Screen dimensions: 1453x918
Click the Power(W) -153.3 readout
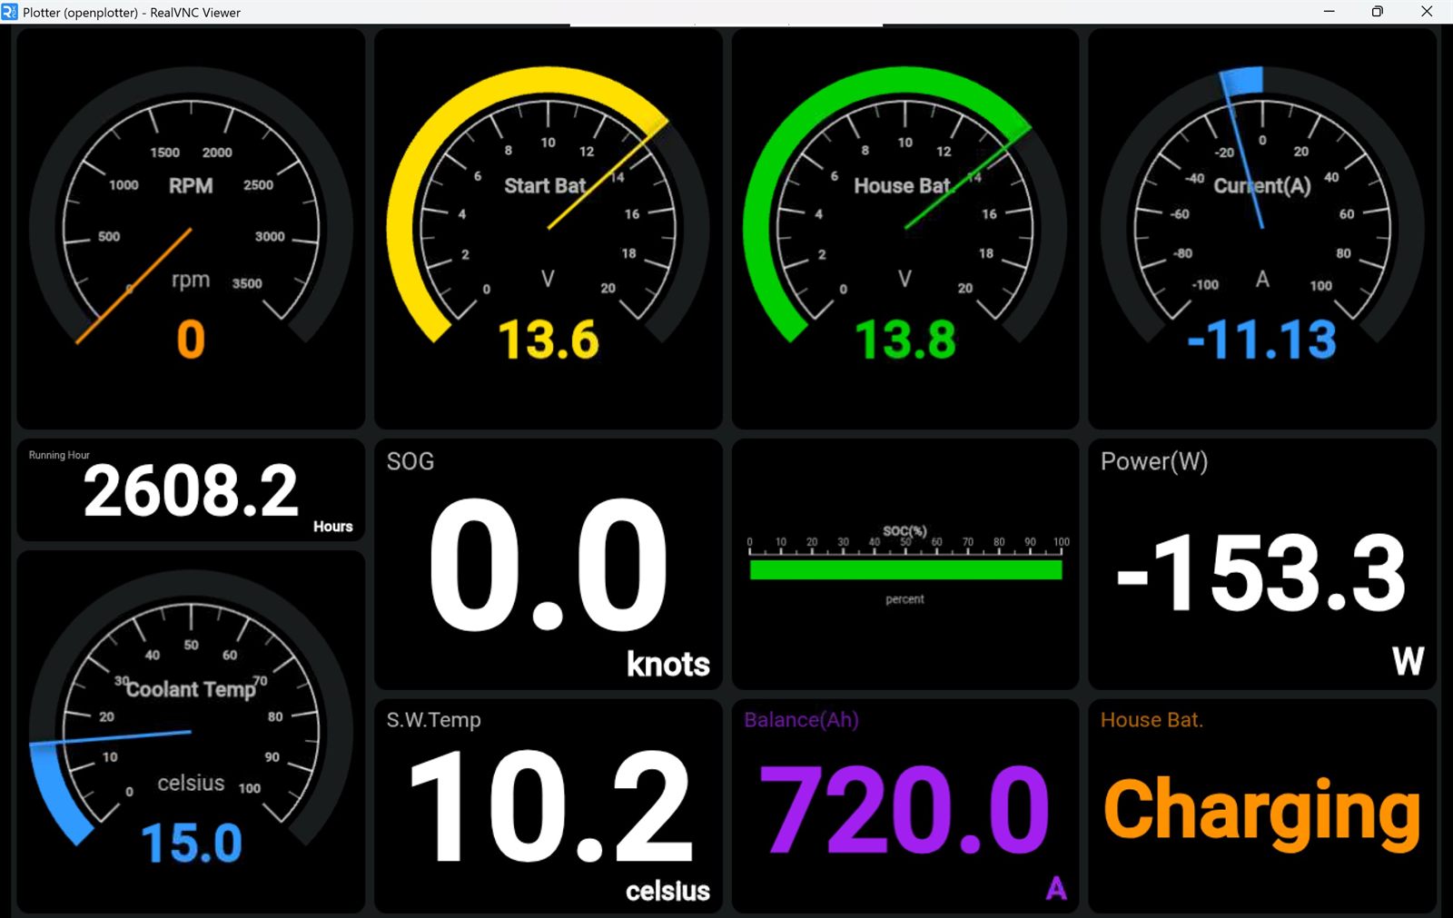coord(1262,574)
